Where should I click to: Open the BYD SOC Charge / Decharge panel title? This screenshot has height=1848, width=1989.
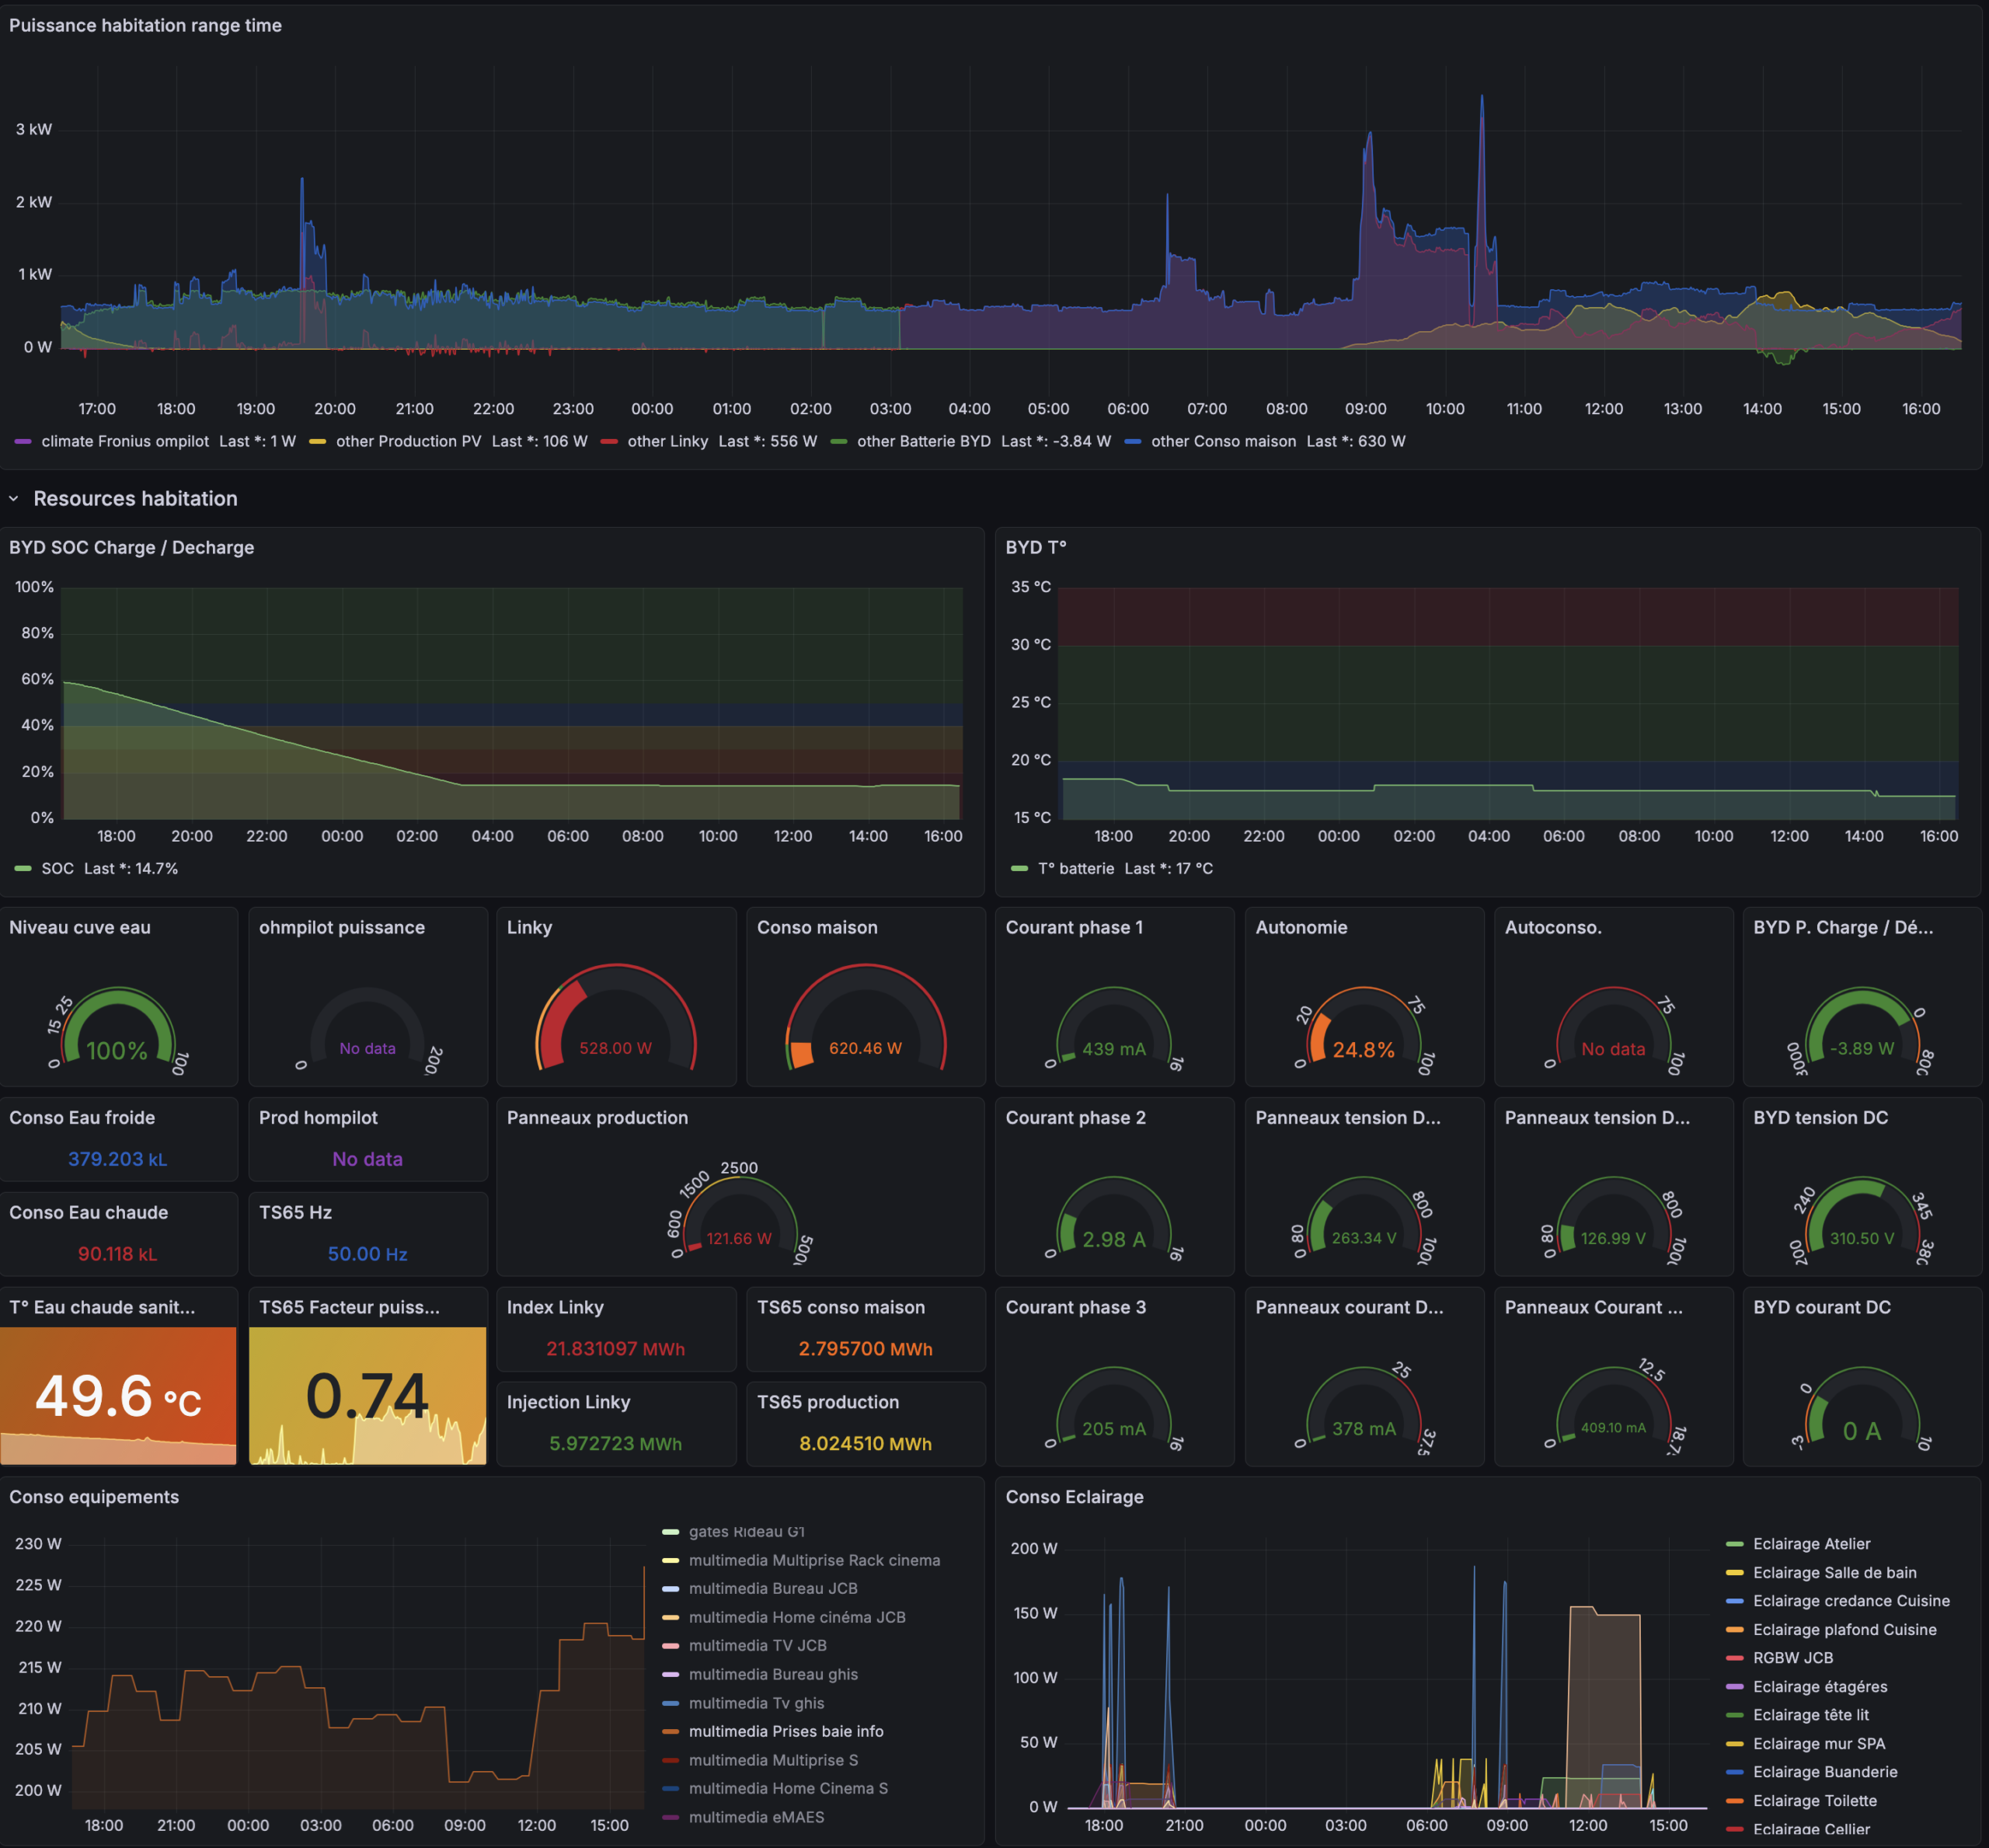point(131,547)
